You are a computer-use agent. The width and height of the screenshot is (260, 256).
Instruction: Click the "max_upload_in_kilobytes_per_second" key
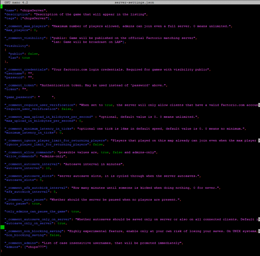click(x=40, y=121)
